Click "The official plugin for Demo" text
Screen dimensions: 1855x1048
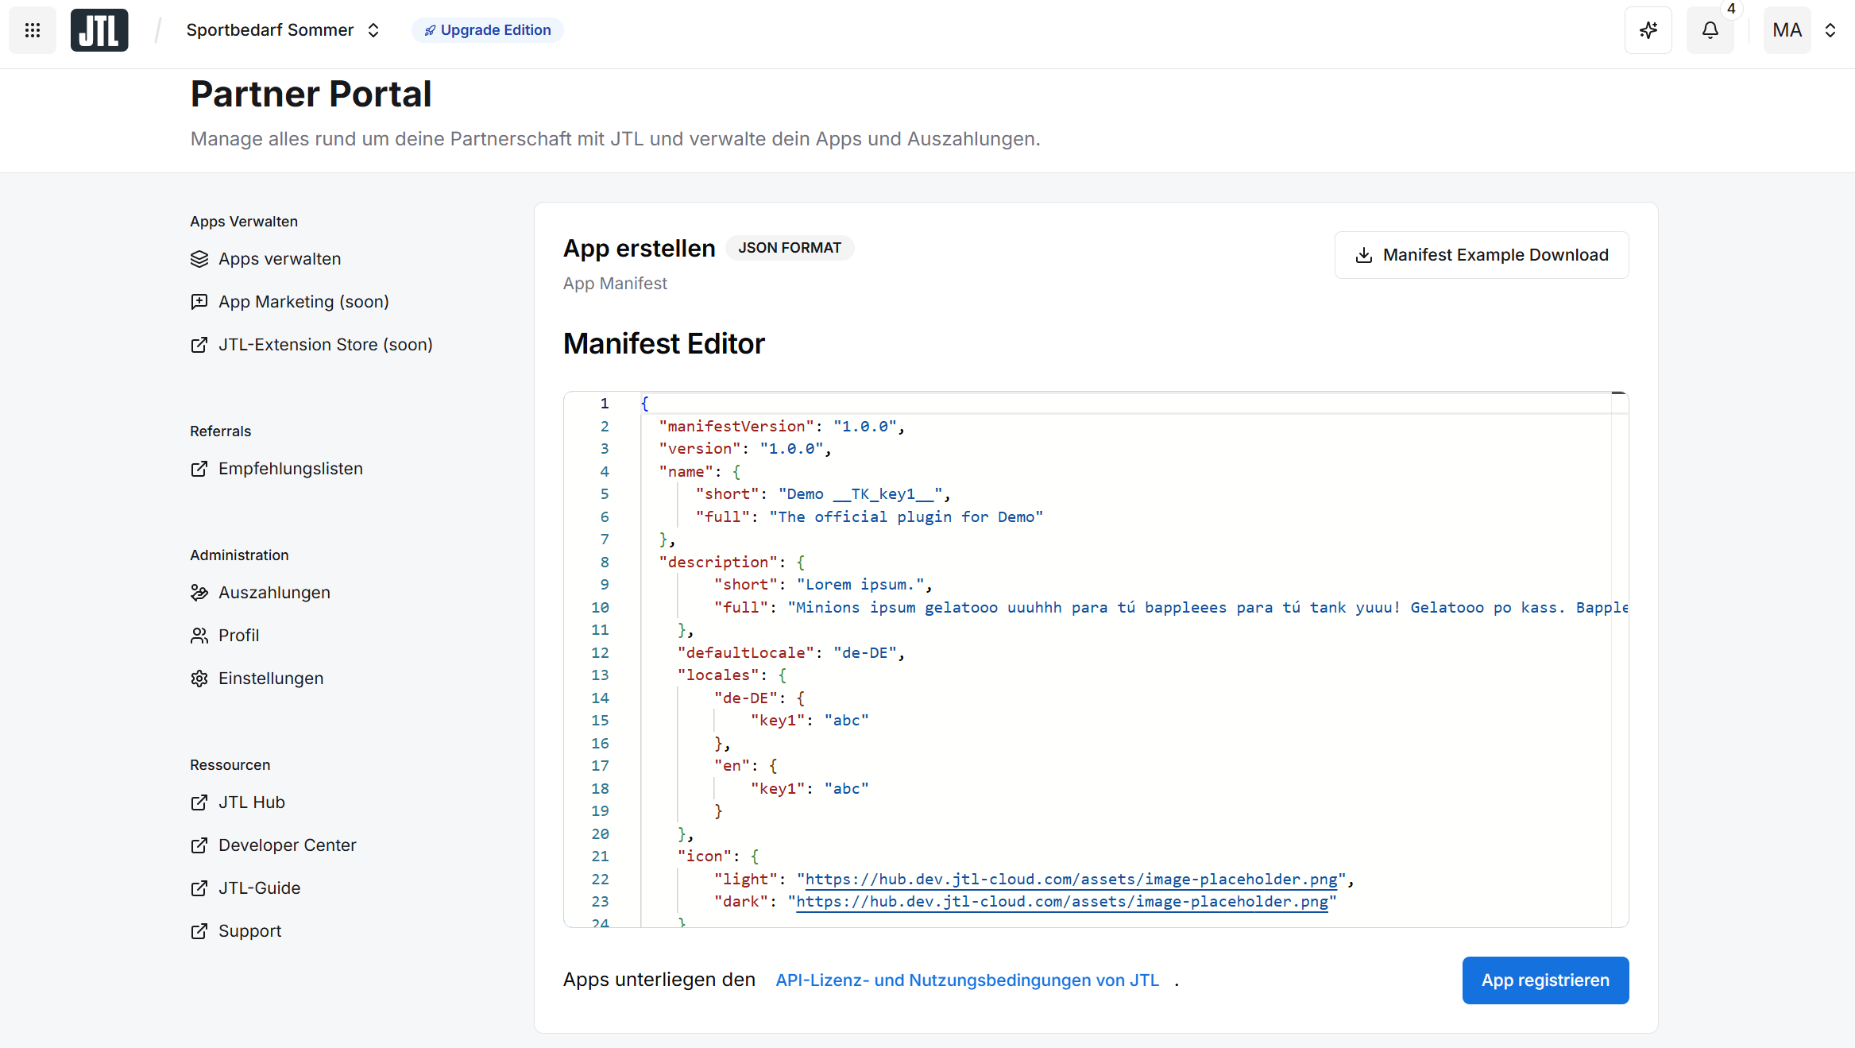coord(906,517)
